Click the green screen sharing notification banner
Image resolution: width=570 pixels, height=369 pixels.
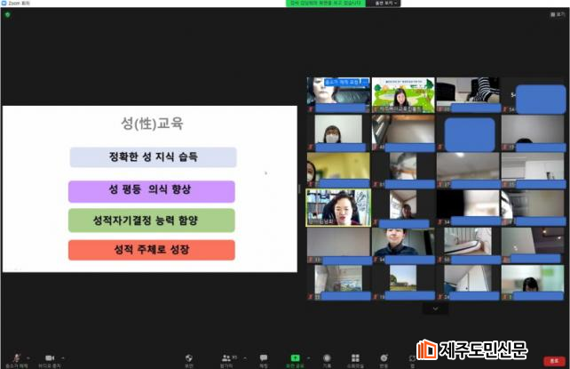pos(324,4)
